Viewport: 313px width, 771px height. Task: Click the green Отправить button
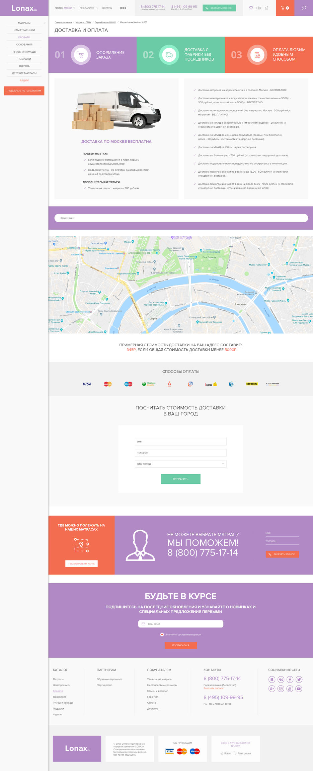coord(181,479)
